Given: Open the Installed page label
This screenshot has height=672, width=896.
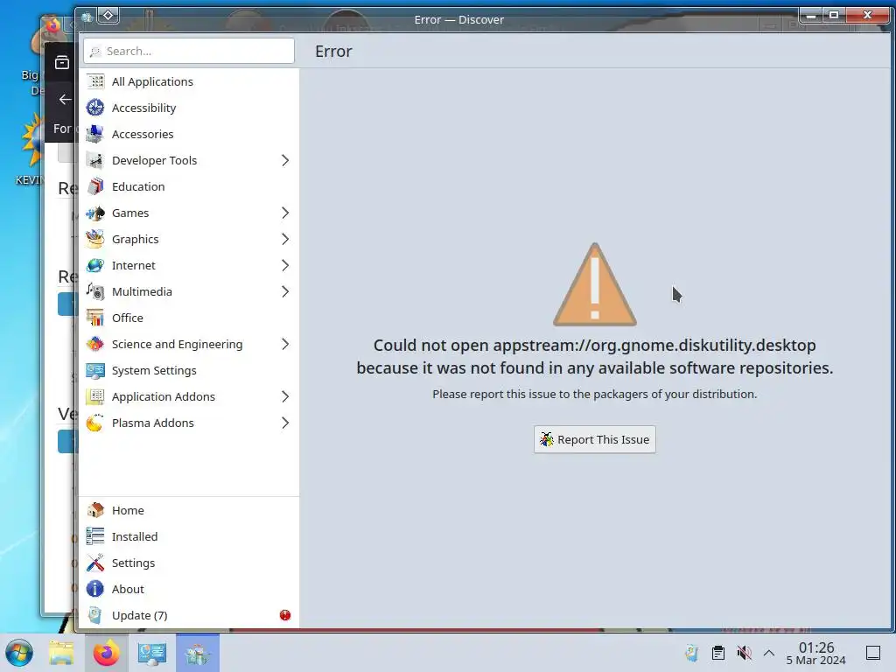Looking at the screenshot, I should click(135, 536).
